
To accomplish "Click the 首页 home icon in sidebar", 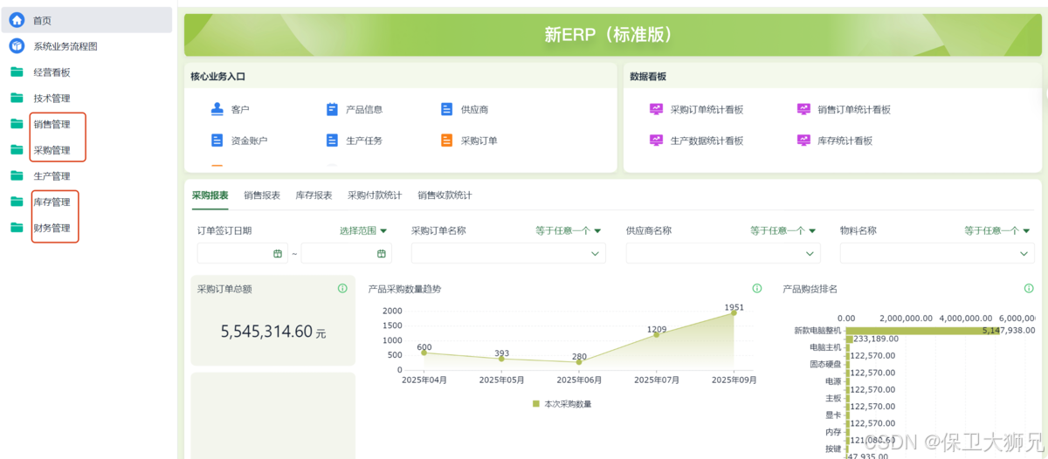I will [17, 20].
